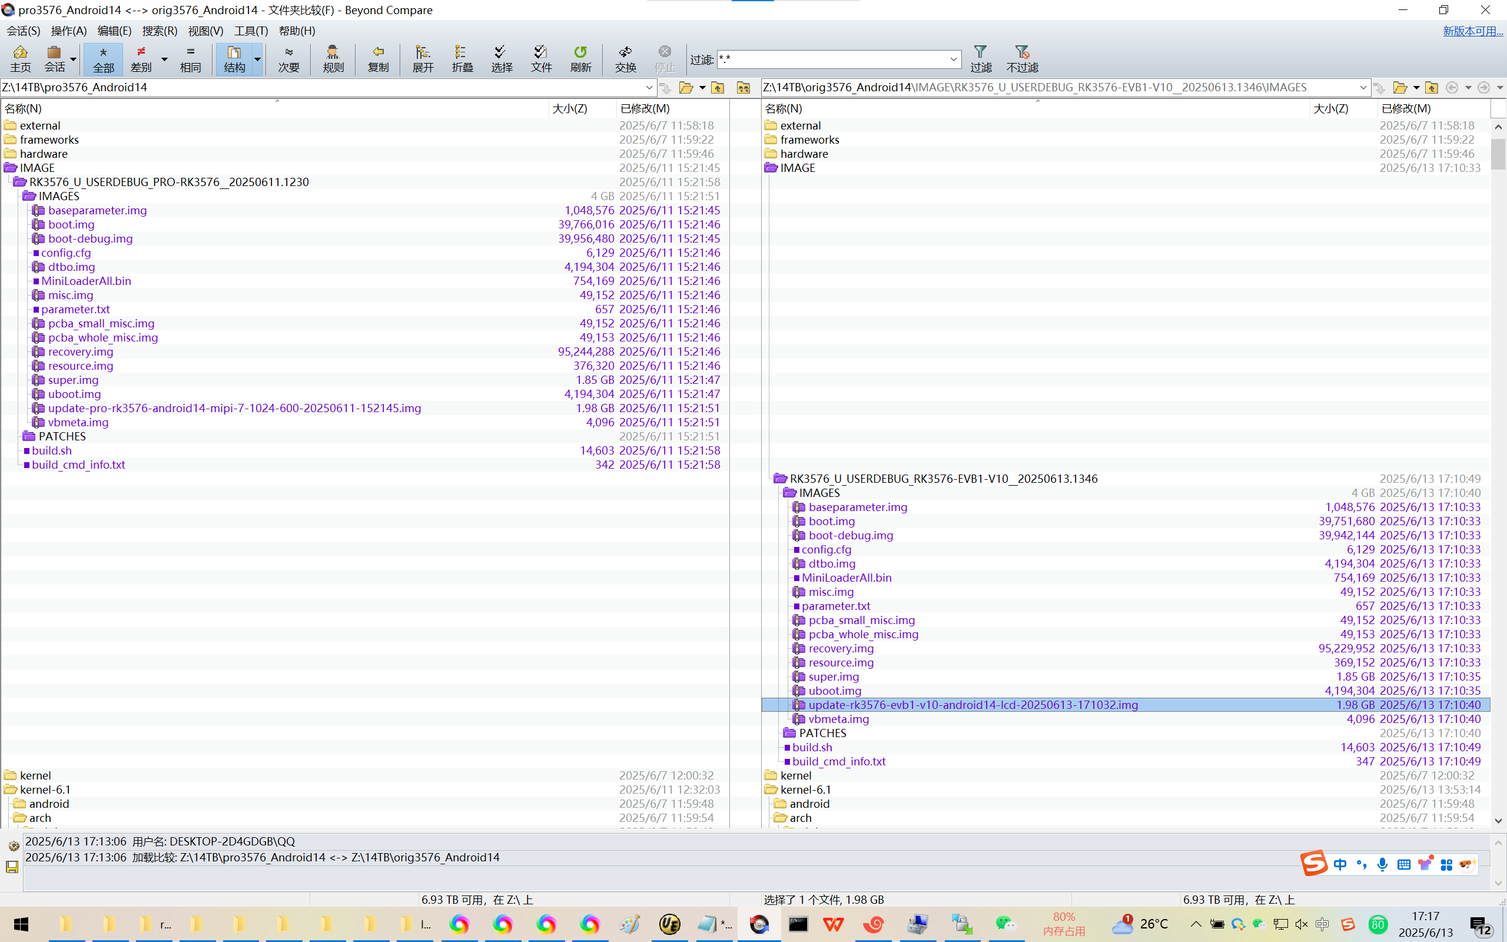This screenshot has height=942, width=1507.
Task: Click the Home (主页) toolbar icon
Action: coord(20,58)
